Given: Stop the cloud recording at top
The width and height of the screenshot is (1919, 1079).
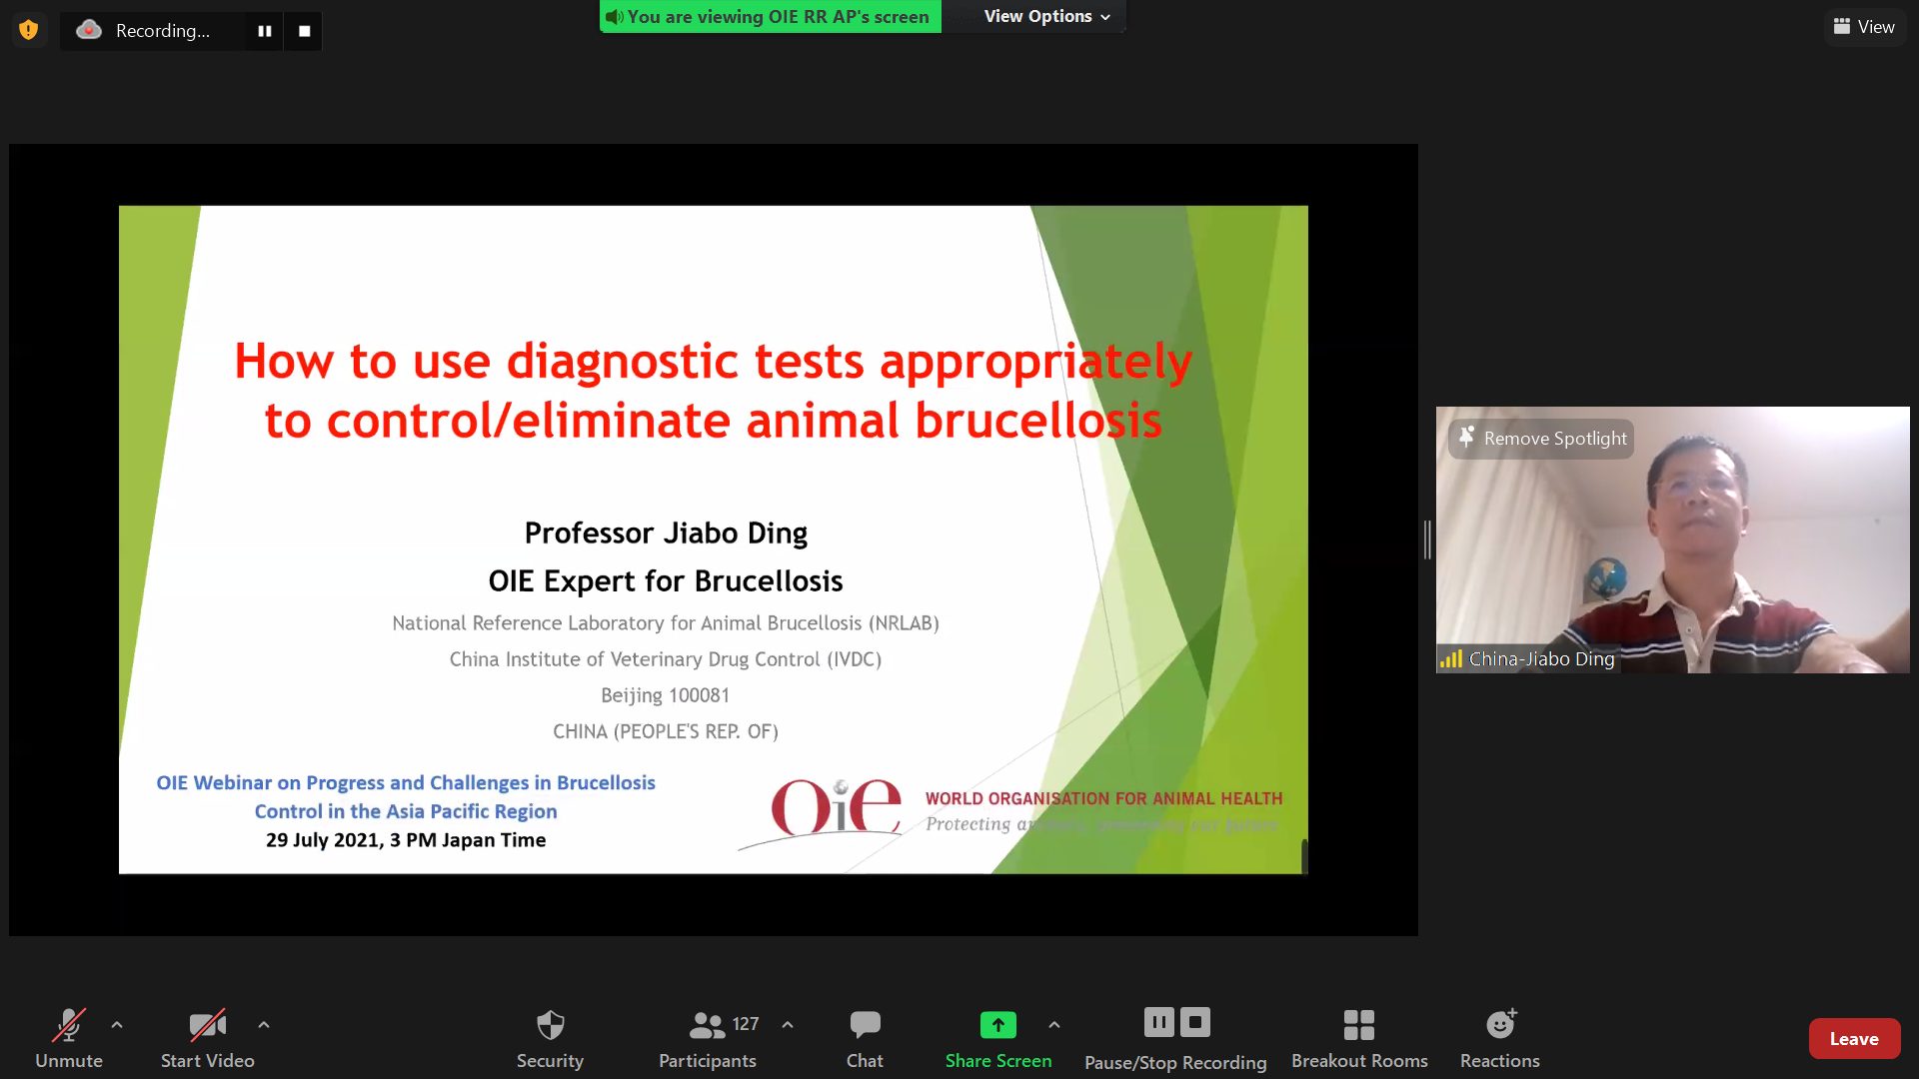Looking at the screenshot, I should click(x=304, y=31).
